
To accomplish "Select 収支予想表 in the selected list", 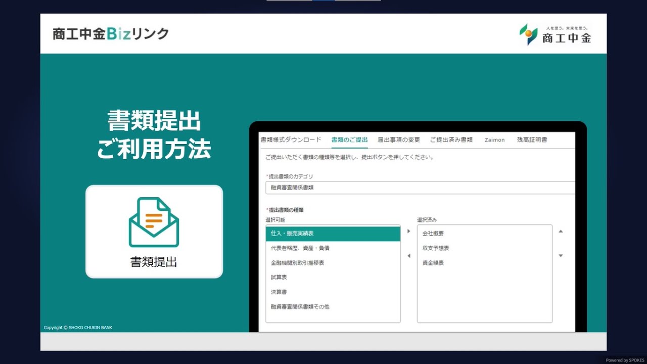I will pos(484,248).
